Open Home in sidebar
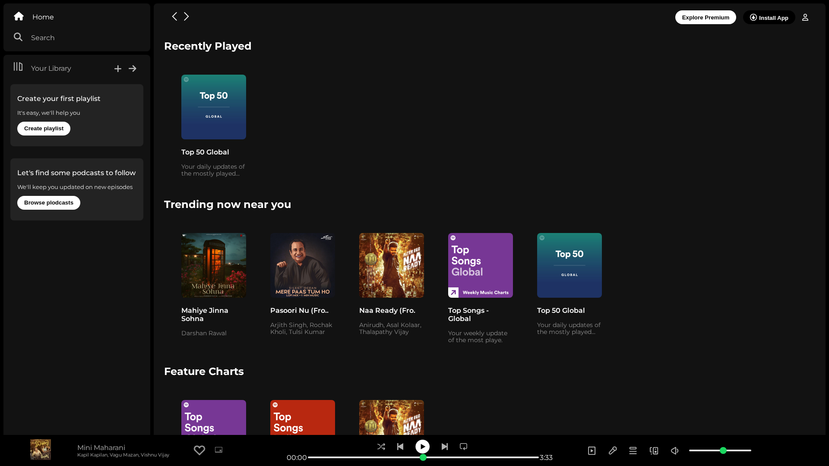The height and width of the screenshot is (466, 829). click(43, 17)
